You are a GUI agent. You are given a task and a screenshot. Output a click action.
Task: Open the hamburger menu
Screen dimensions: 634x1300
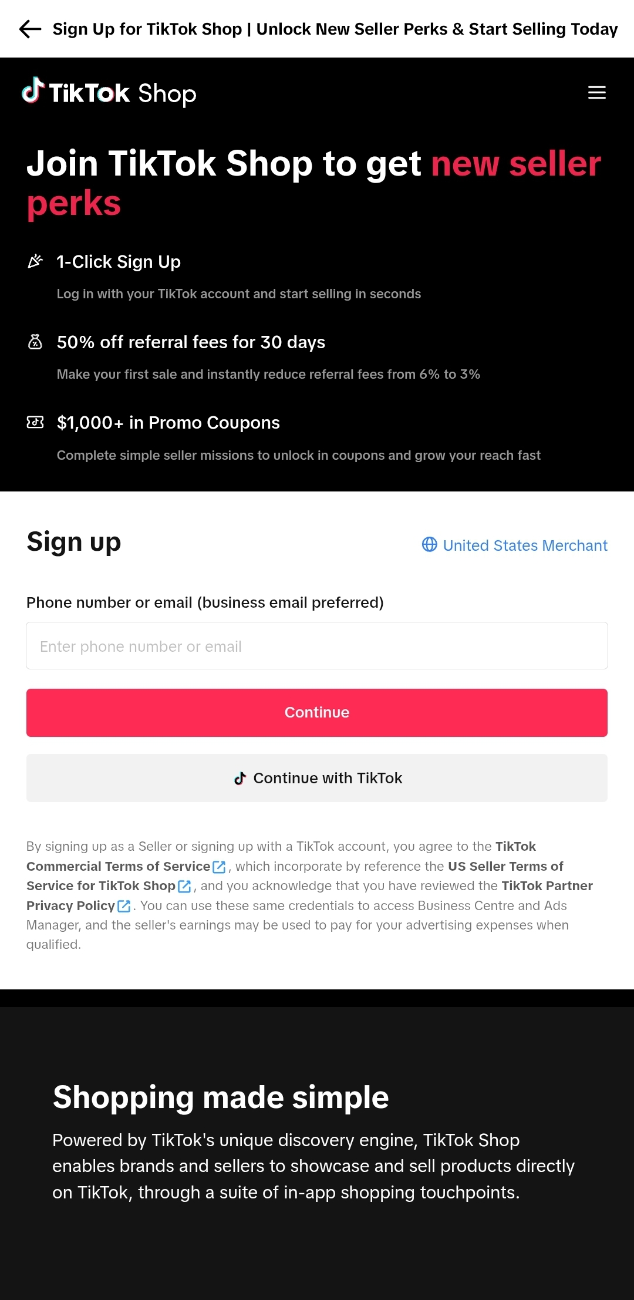tap(596, 93)
